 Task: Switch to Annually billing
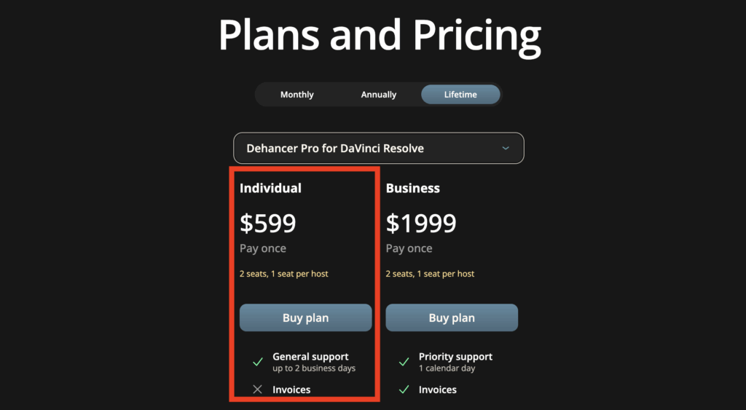[x=379, y=95]
